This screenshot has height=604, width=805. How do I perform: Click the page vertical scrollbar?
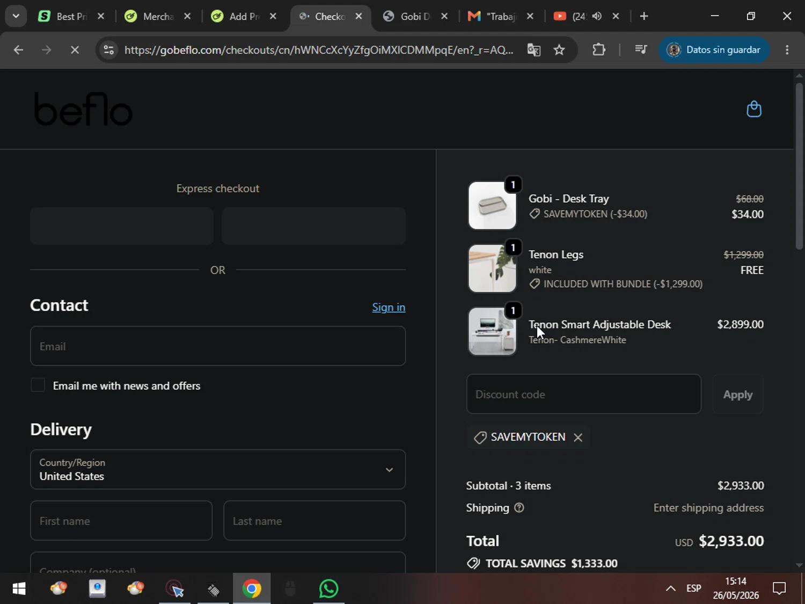click(799, 165)
